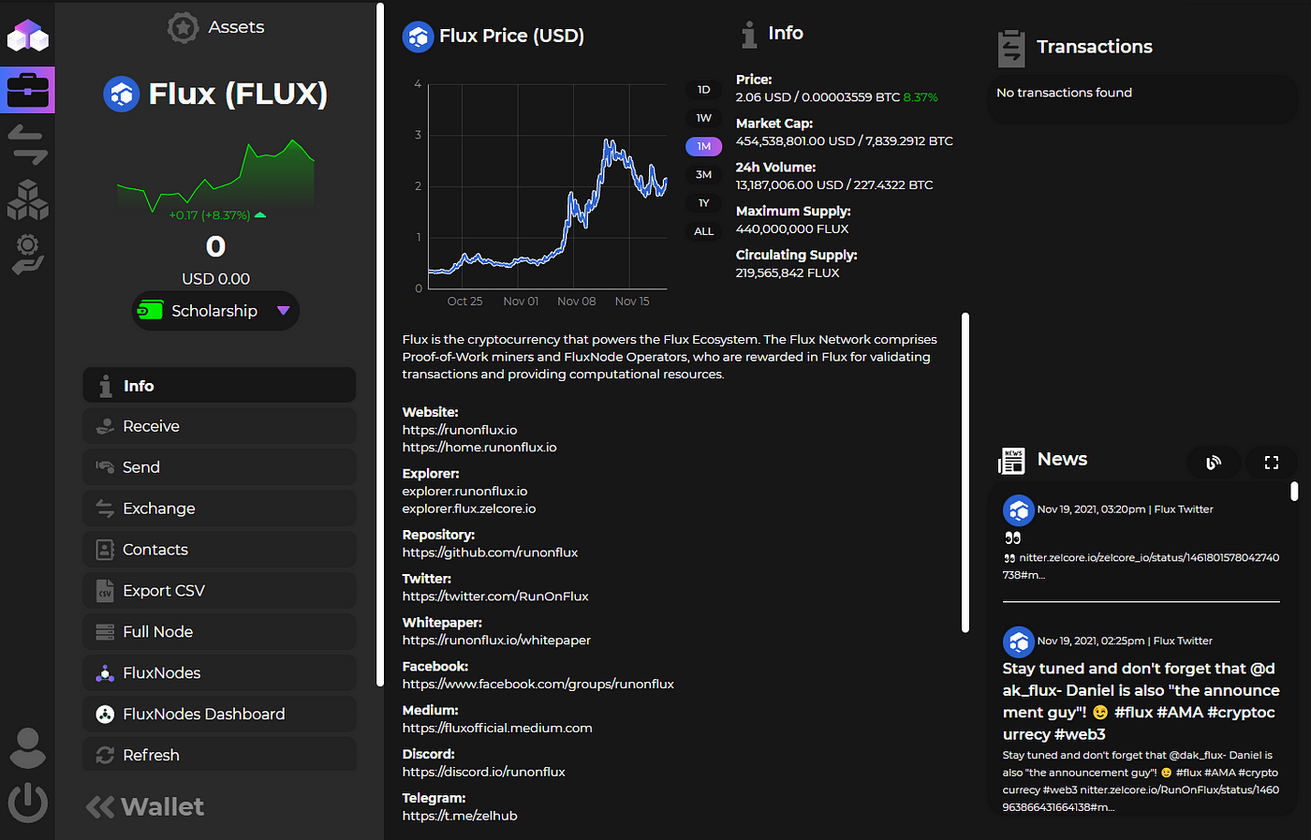Image resolution: width=1311 pixels, height=840 pixels.
Task: Open the https://runonflux.io website link
Action: (460, 430)
